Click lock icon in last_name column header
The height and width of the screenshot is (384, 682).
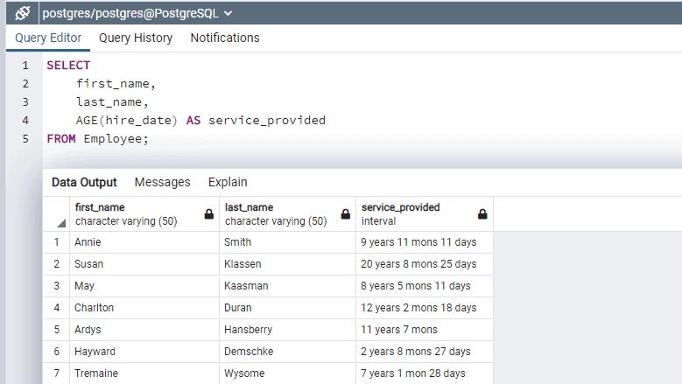345,214
